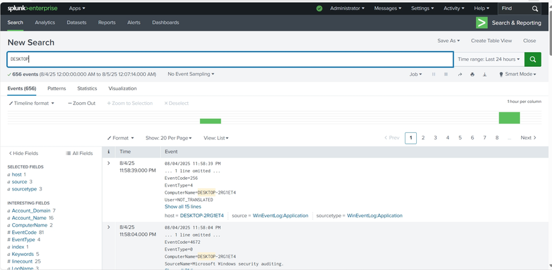552x270 pixels.
Task: Open Timeline format dropdown
Action: [x=31, y=104]
